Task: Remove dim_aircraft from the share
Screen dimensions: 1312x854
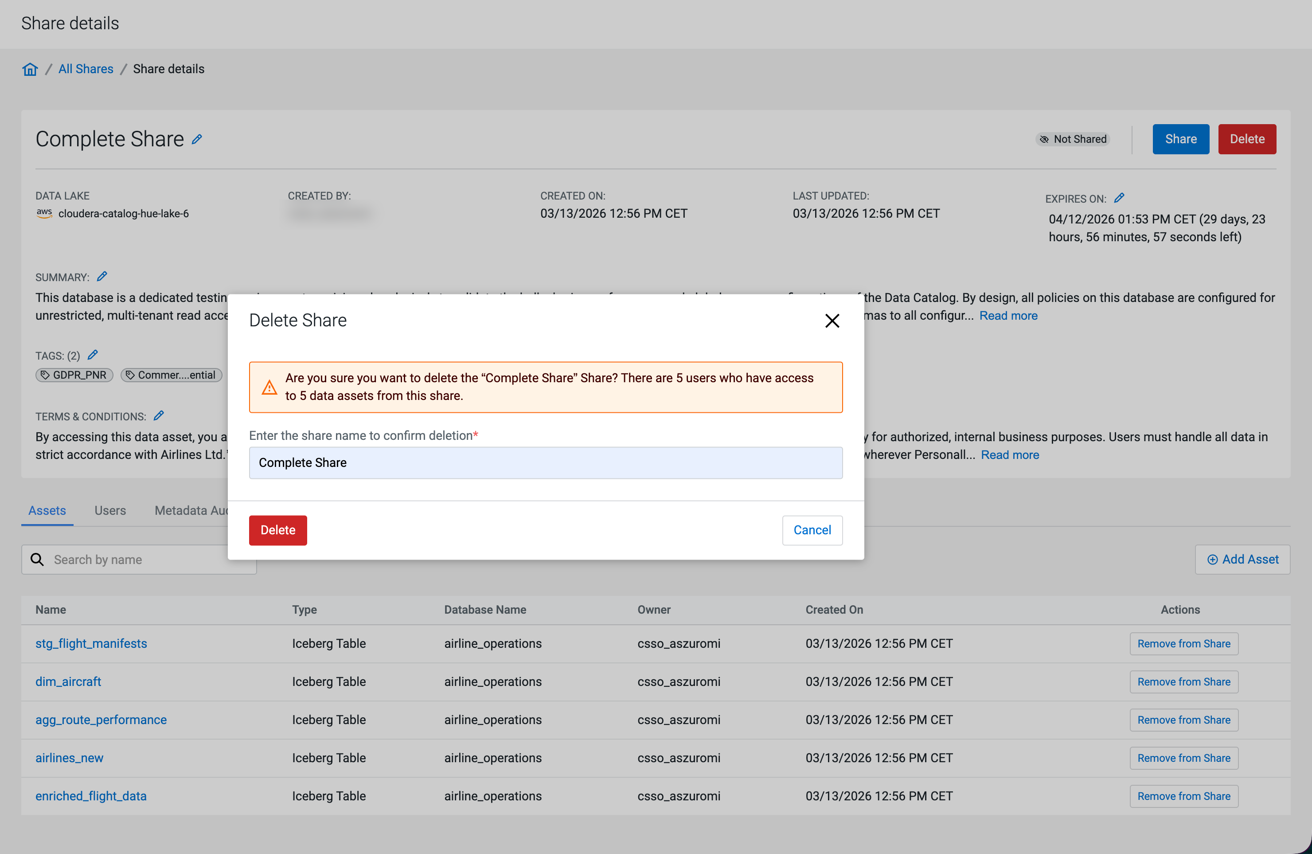Action: tap(1183, 682)
